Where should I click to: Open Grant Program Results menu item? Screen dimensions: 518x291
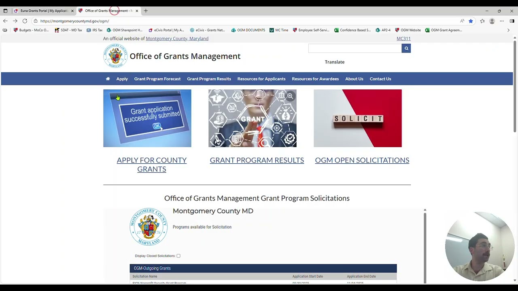click(209, 79)
